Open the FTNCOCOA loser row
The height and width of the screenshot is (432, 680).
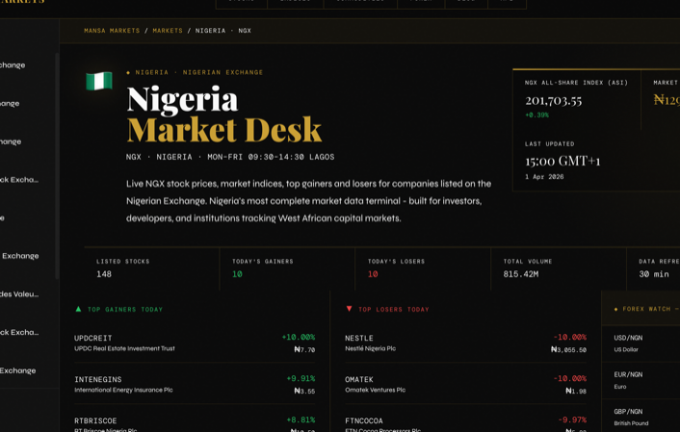[466, 424]
